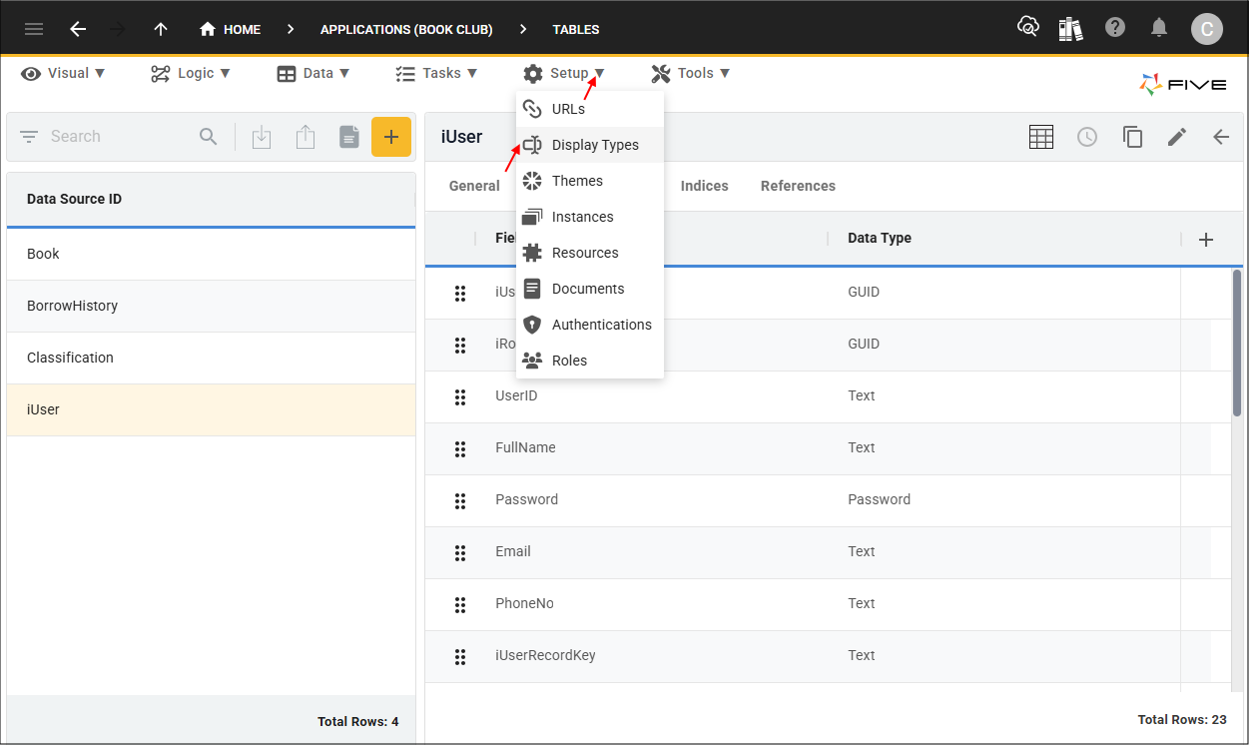This screenshot has height=745, width=1249.
Task: Click the user avatar C
Action: click(1206, 29)
